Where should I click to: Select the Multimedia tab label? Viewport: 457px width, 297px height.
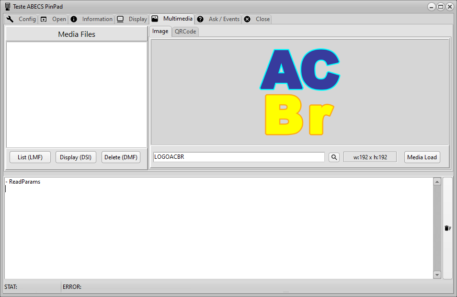178,19
